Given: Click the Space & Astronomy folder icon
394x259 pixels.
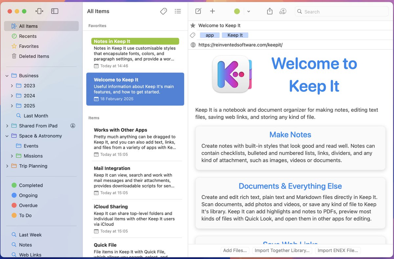Looking at the screenshot, I should pos(14,136).
